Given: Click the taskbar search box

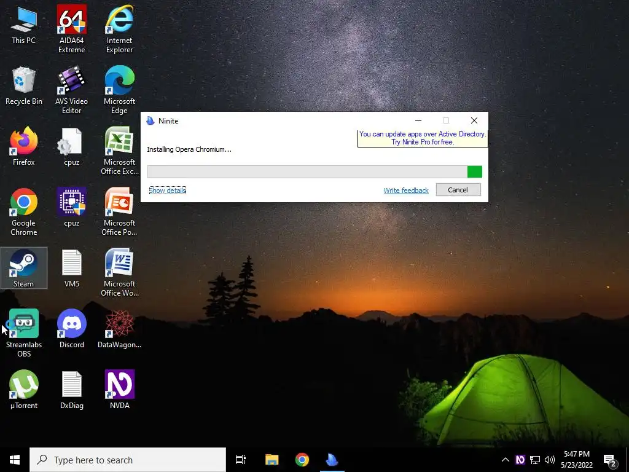Looking at the screenshot, I should pos(128,460).
